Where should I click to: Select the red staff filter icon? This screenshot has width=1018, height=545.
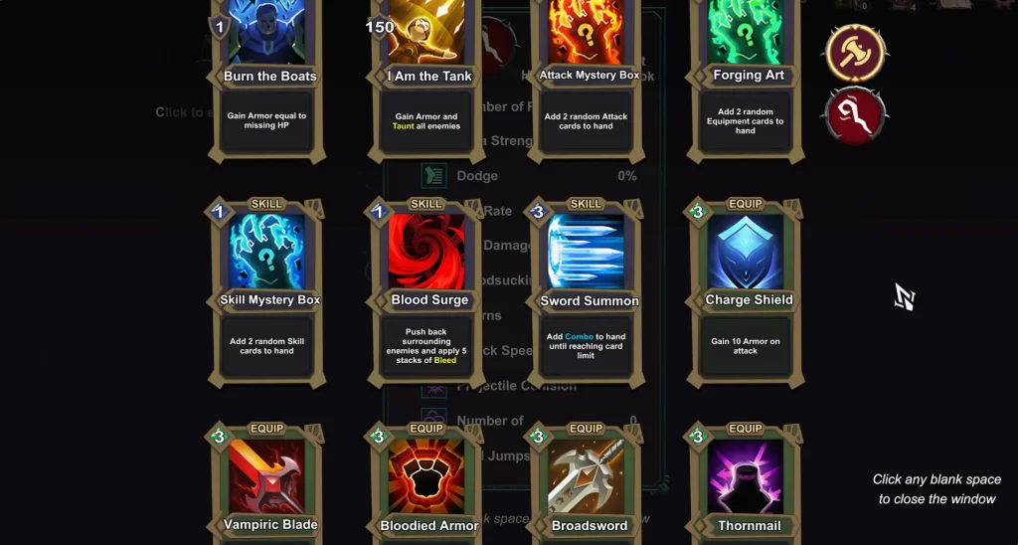856,115
